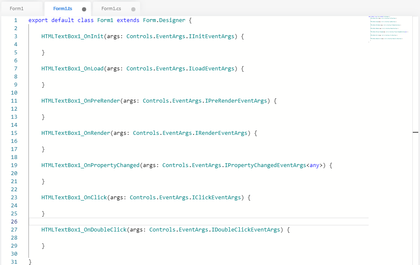The height and width of the screenshot is (265, 420).
Task: Click line number 1 in the gutter
Action: tap(16, 20)
